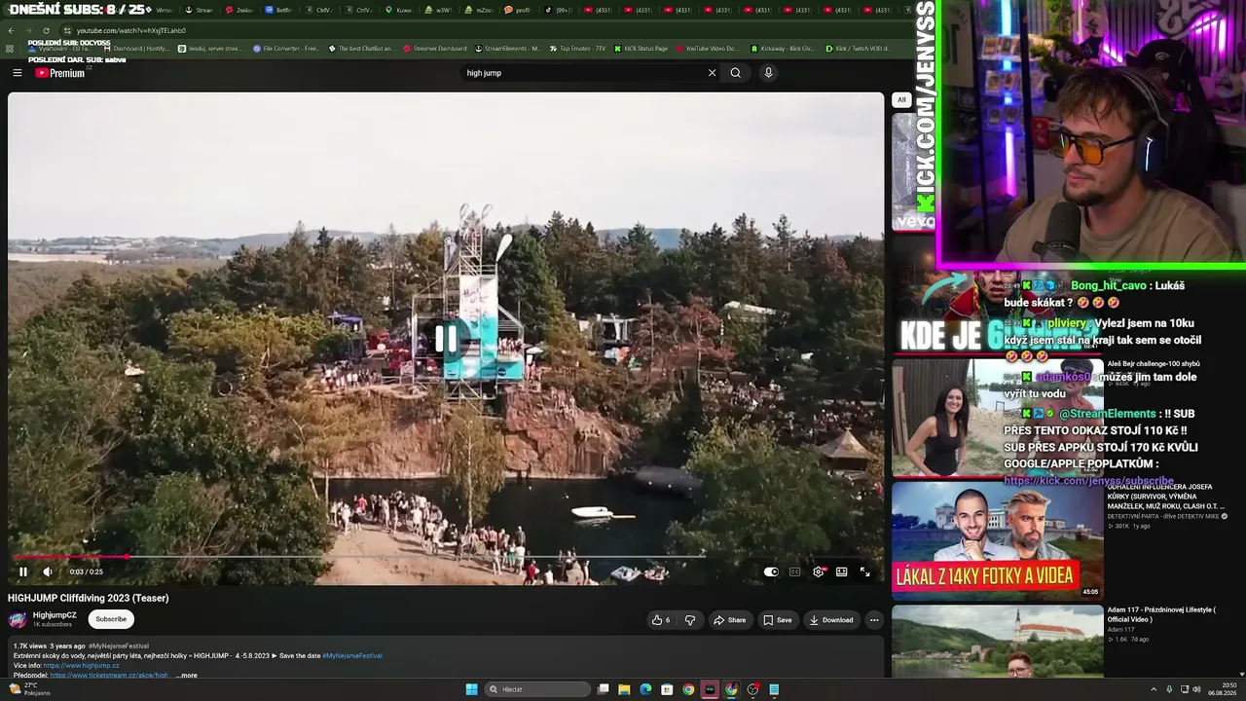The width and height of the screenshot is (1246, 701).
Task: Open more actions three-dot menu
Action: pos(874,620)
